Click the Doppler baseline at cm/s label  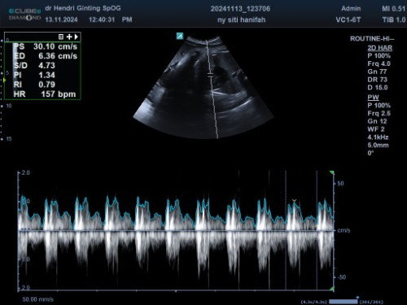(x=344, y=230)
